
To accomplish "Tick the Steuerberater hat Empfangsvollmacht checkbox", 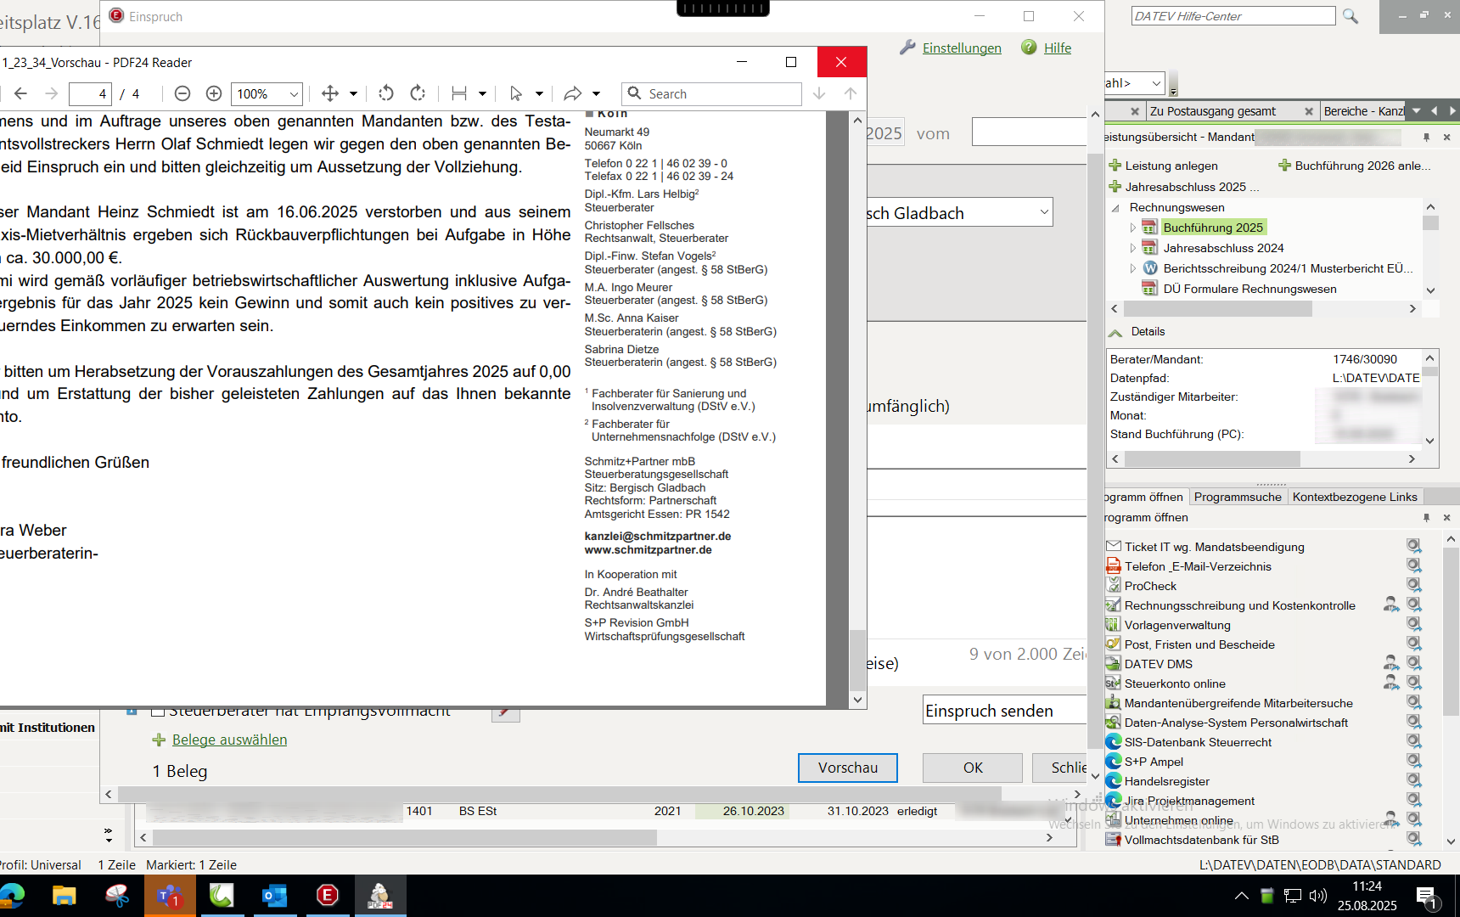I will [158, 712].
